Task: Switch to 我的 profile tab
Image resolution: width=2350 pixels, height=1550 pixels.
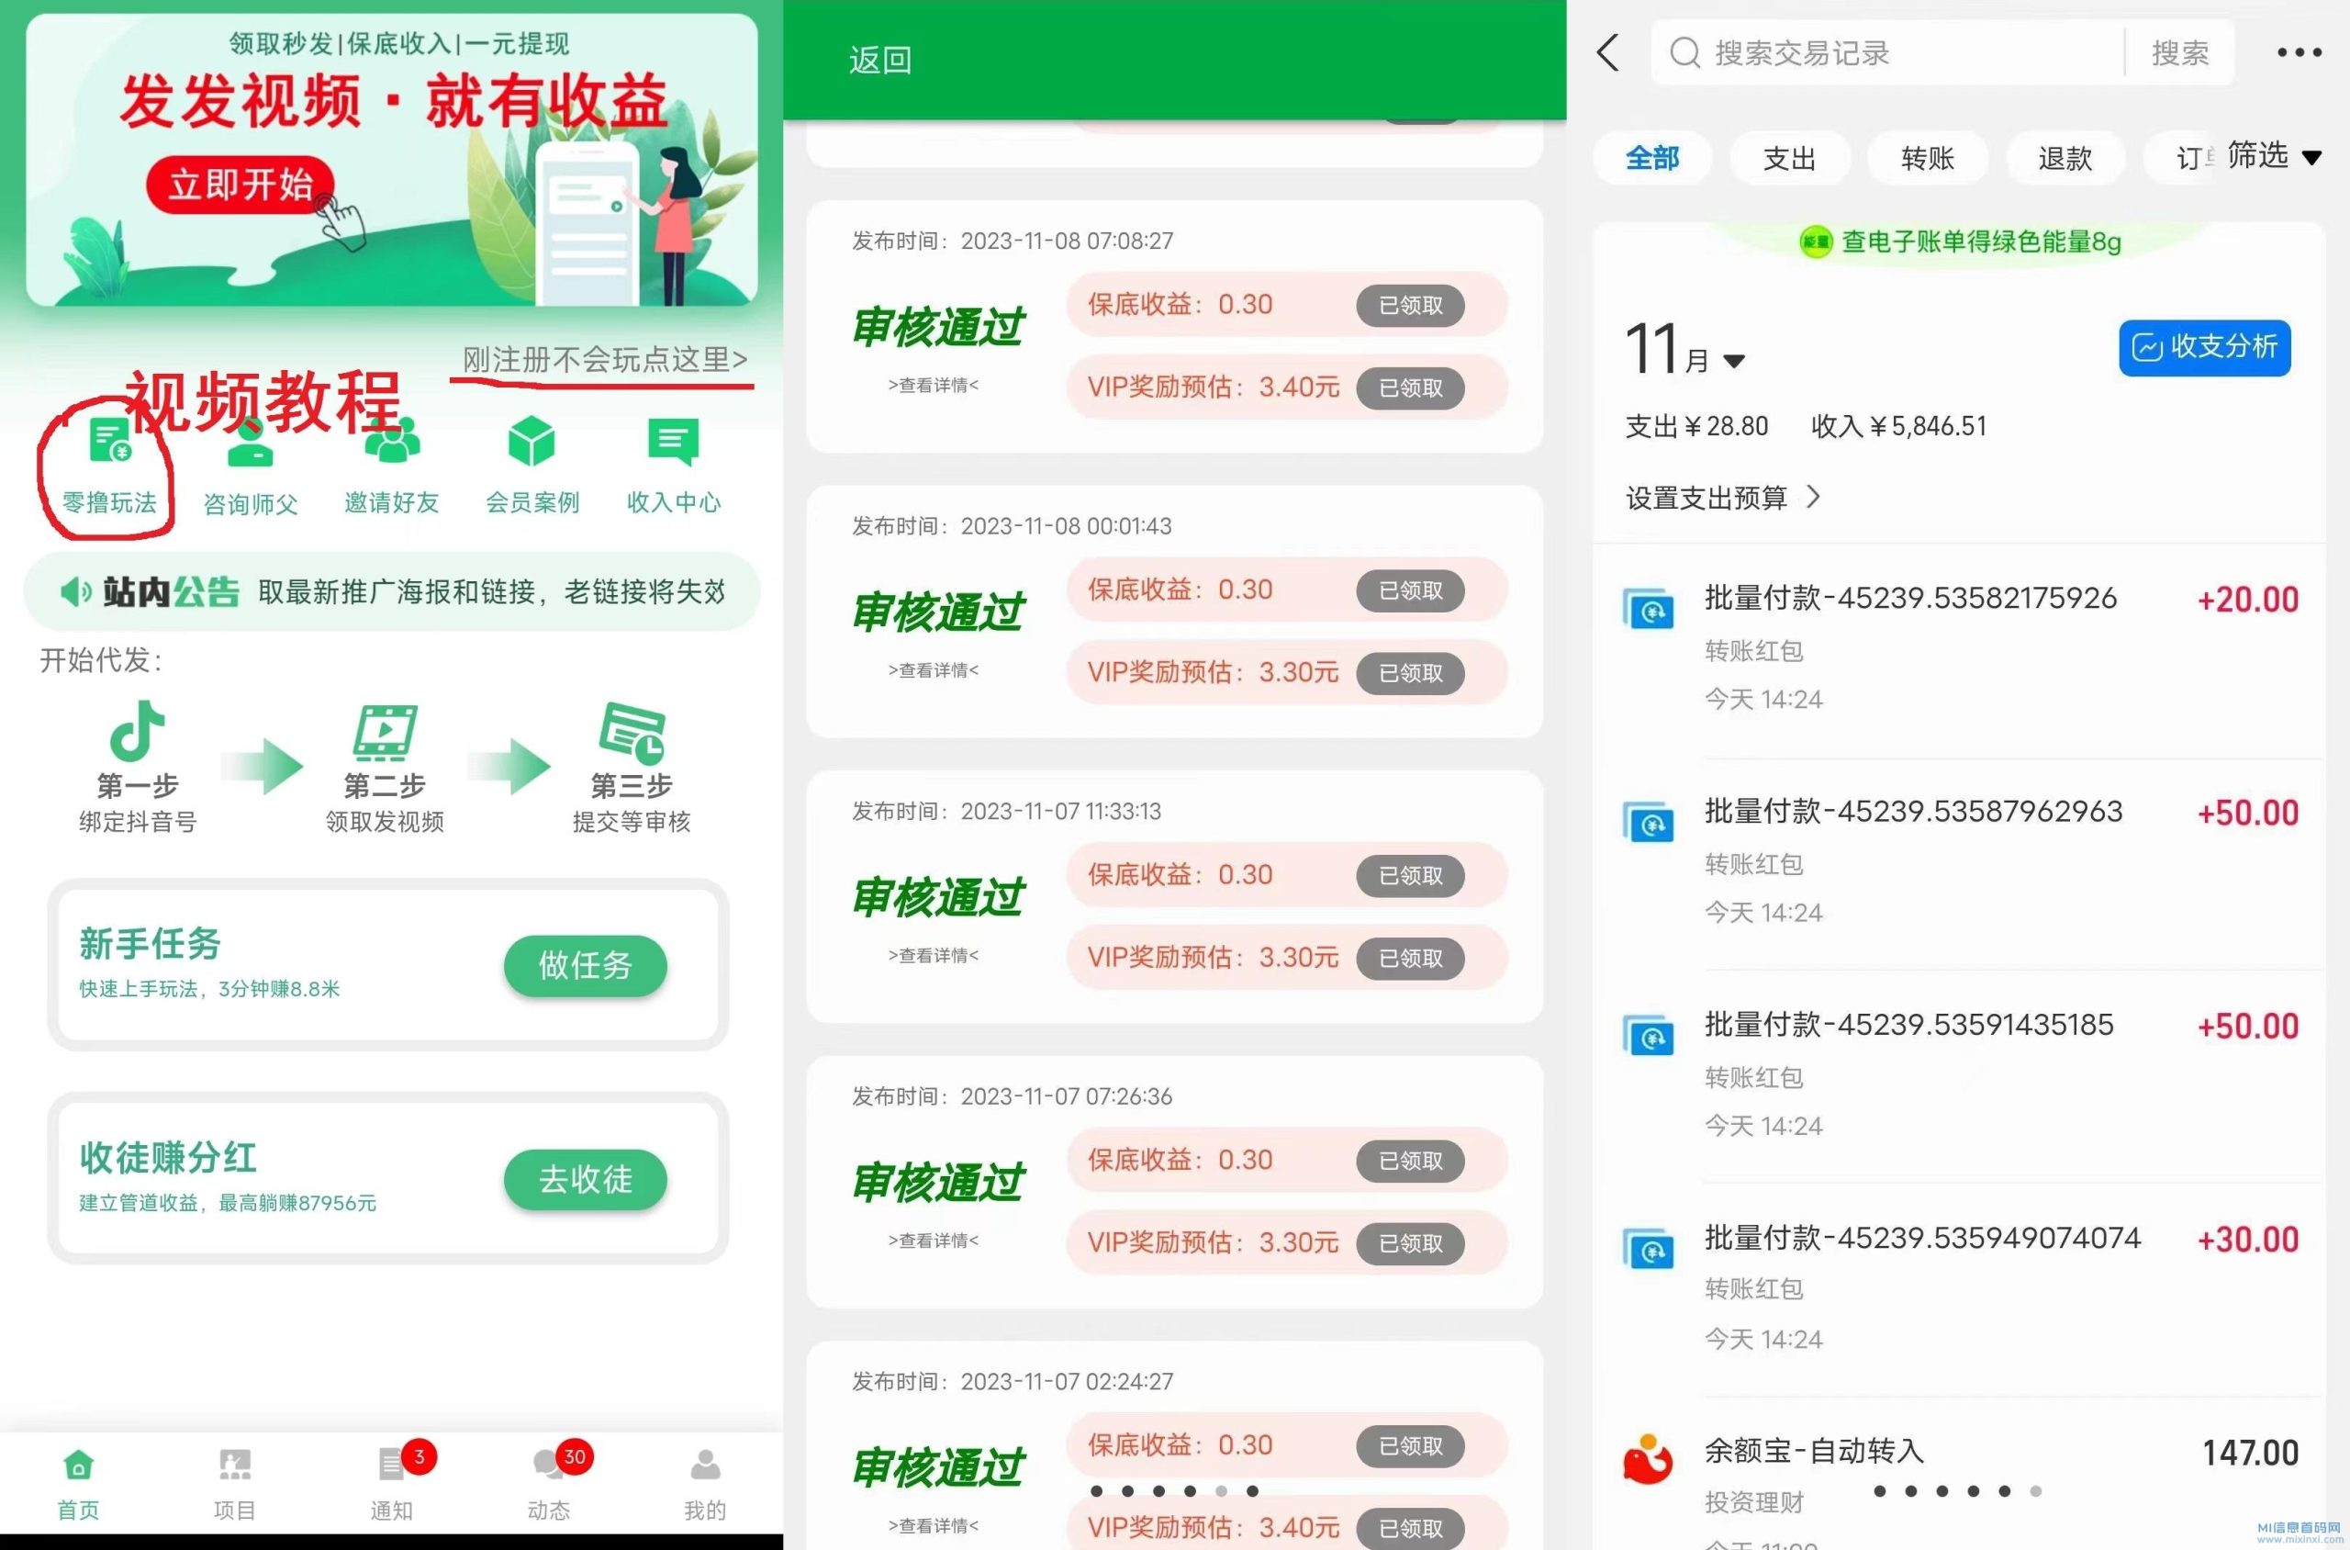Action: 705,1484
